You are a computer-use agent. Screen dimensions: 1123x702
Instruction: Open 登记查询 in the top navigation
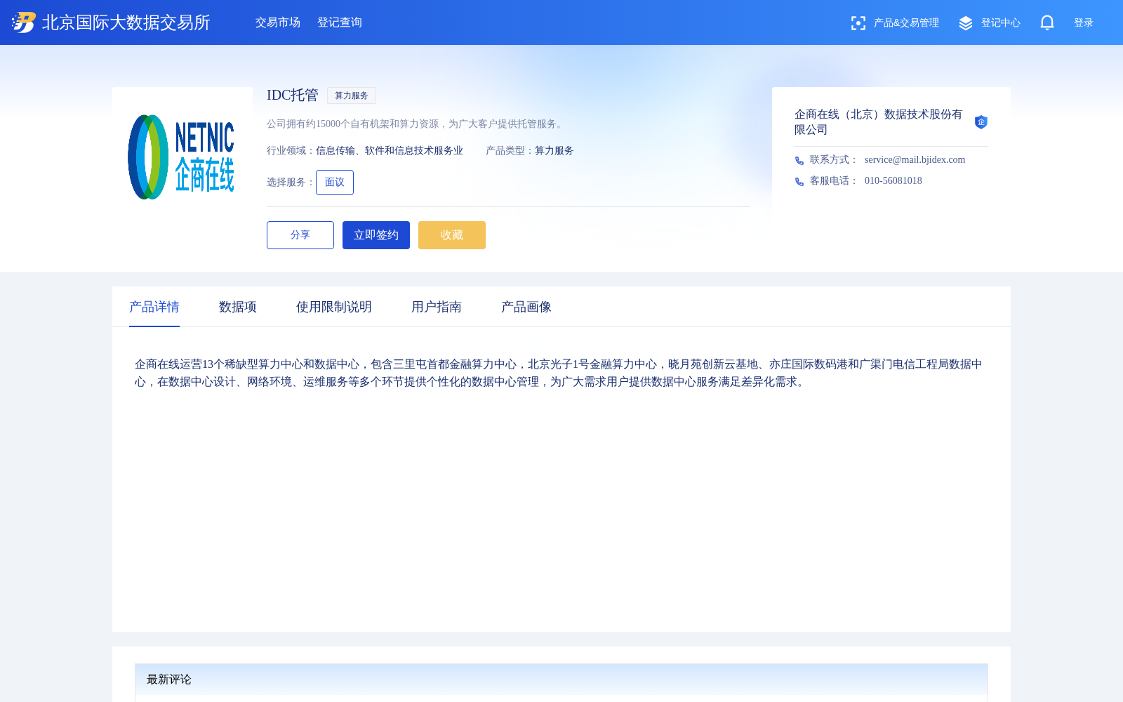(x=340, y=22)
